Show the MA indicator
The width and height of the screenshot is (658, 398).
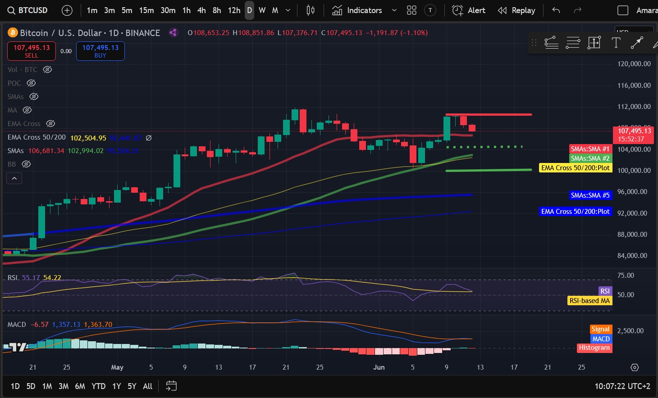tap(27, 110)
